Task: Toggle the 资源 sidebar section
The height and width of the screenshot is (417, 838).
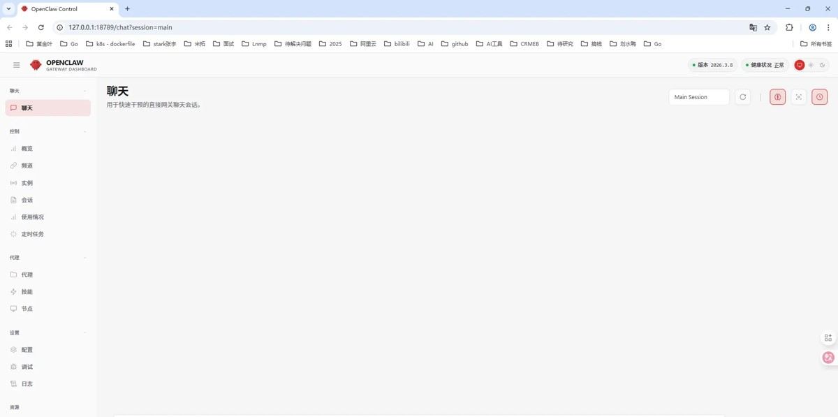Action: point(48,407)
